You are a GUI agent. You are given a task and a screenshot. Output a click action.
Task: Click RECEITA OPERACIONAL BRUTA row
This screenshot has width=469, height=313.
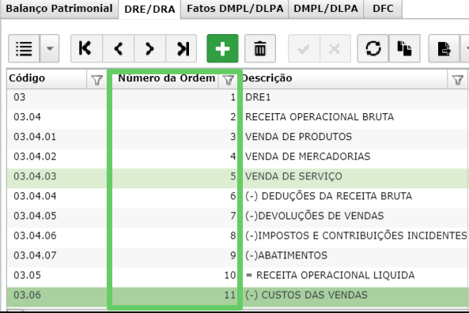click(320, 117)
